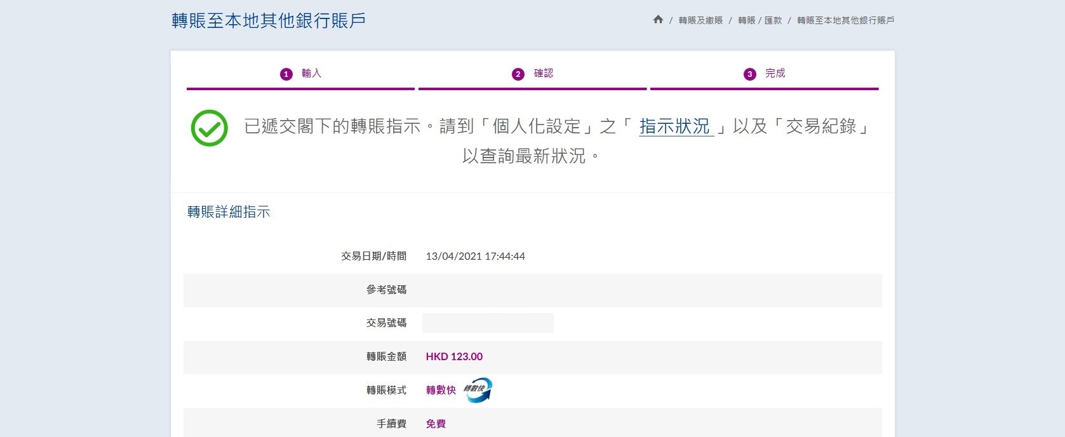Go to 轉賬及繳賬 in the breadcrumb
This screenshot has height=437, width=1065.
pyautogui.click(x=700, y=20)
